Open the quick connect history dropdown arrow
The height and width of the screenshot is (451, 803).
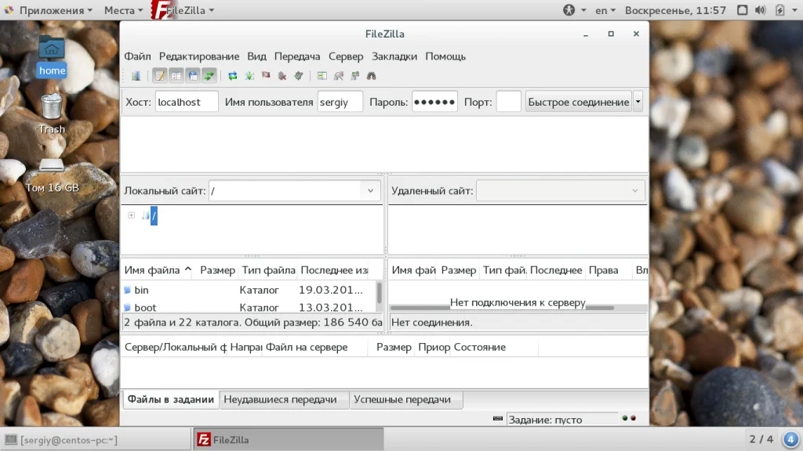(638, 102)
